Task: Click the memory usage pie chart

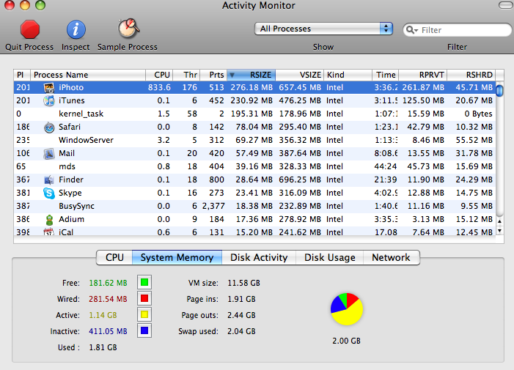Action: [347, 308]
